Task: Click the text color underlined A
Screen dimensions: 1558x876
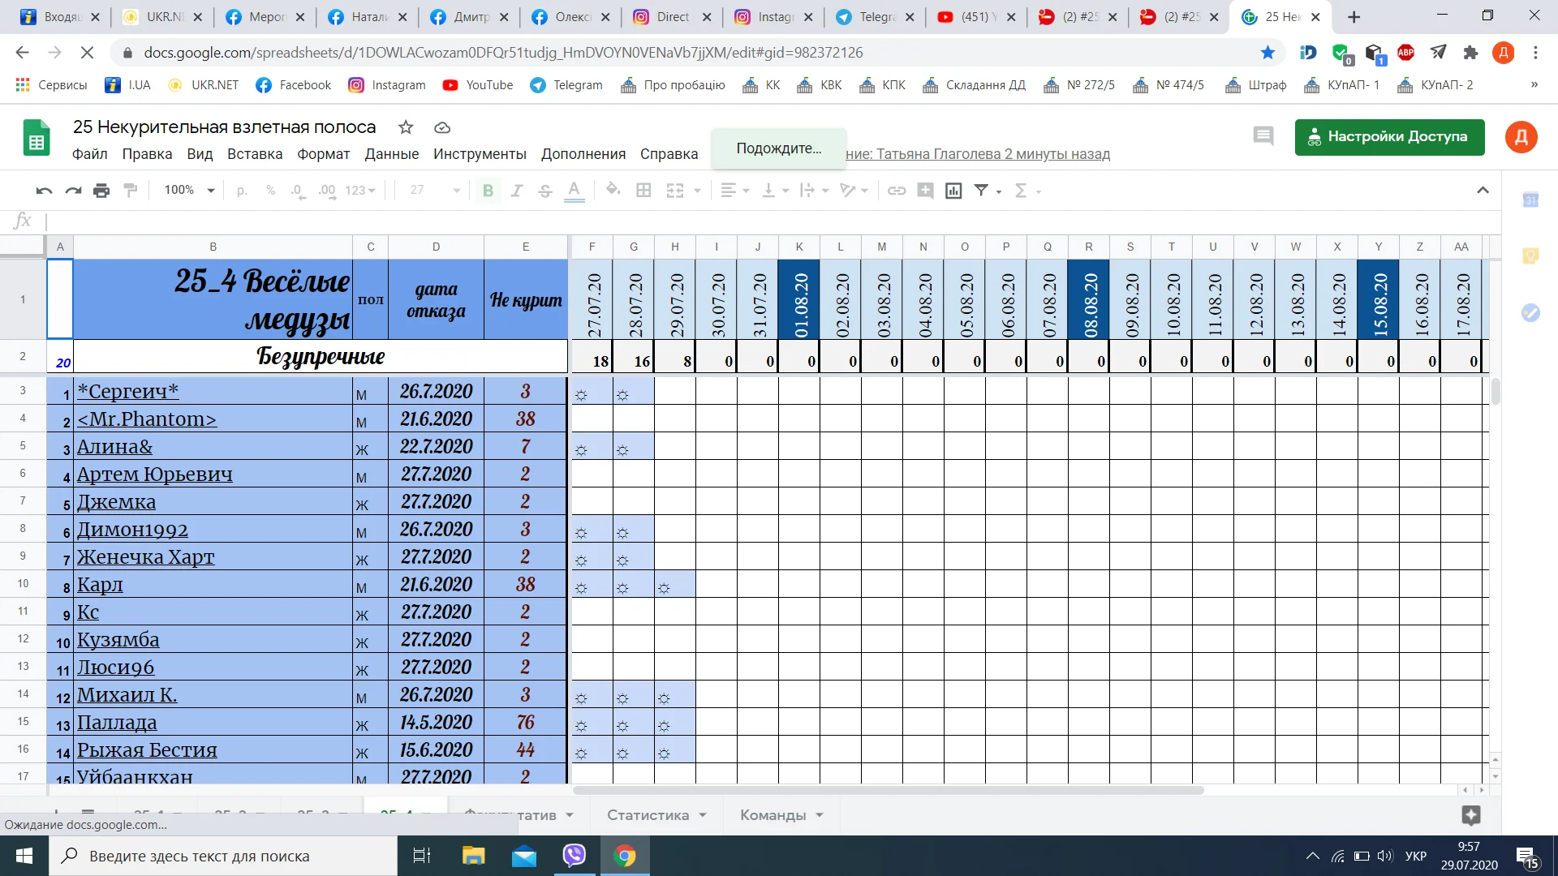Action: (574, 191)
